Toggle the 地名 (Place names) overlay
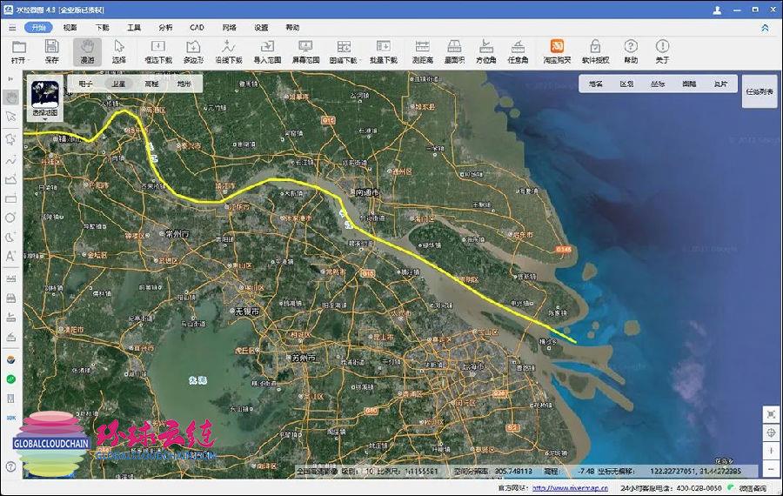Image resolution: width=783 pixels, height=496 pixels. pyautogui.click(x=596, y=84)
